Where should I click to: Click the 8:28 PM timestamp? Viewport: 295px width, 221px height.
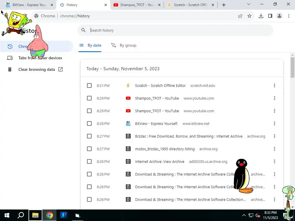point(103,123)
